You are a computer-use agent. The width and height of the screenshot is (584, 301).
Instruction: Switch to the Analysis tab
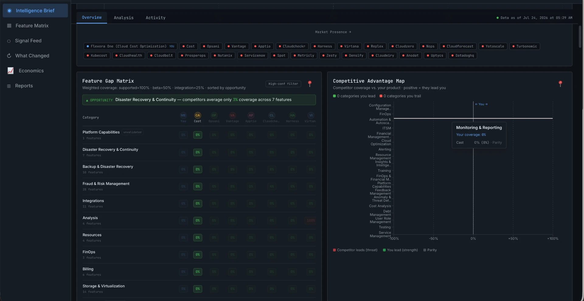coord(123,18)
